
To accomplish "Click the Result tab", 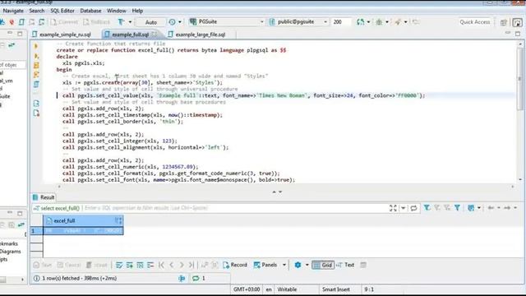I will pyautogui.click(x=44, y=197).
